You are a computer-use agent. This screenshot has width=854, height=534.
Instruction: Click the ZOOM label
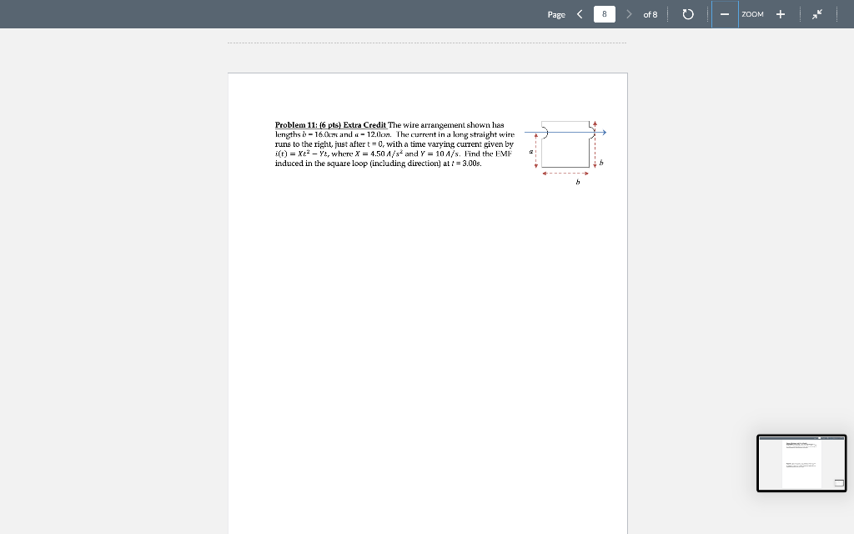(753, 14)
